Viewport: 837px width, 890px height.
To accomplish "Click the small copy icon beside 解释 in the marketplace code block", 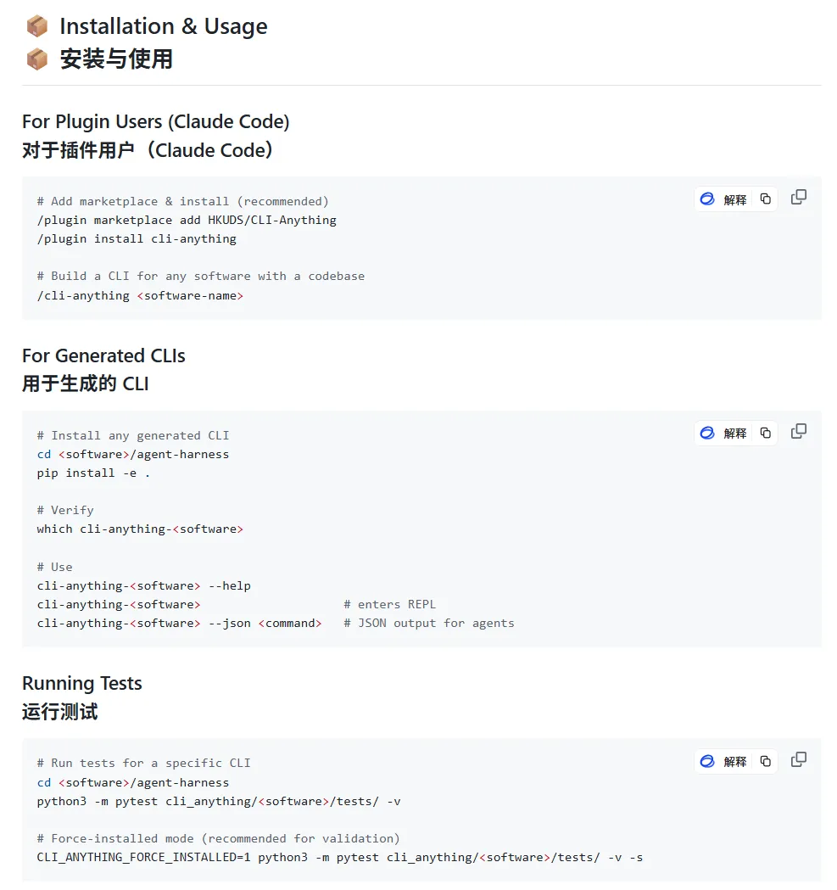I will click(766, 199).
